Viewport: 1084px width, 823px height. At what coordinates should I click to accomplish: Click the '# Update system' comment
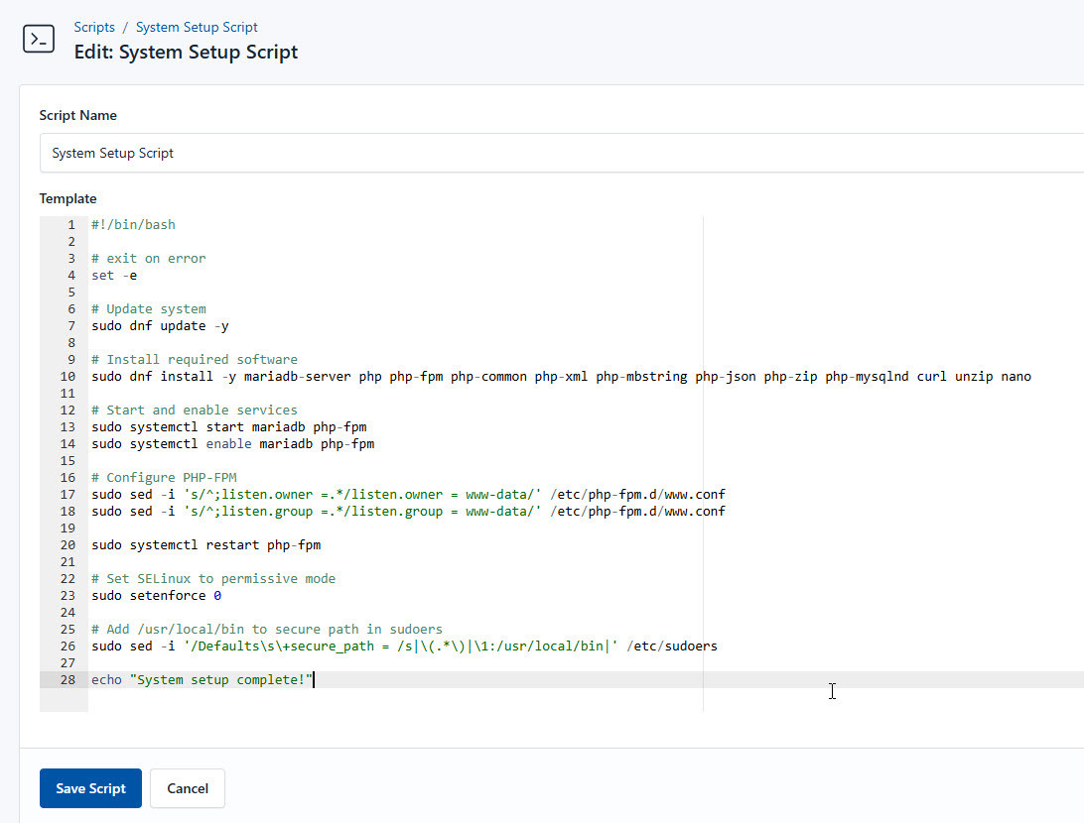pyautogui.click(x=149, y=308)
